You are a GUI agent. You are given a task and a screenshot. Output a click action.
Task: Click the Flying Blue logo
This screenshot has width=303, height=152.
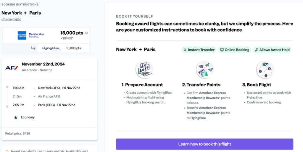point(51,48)
